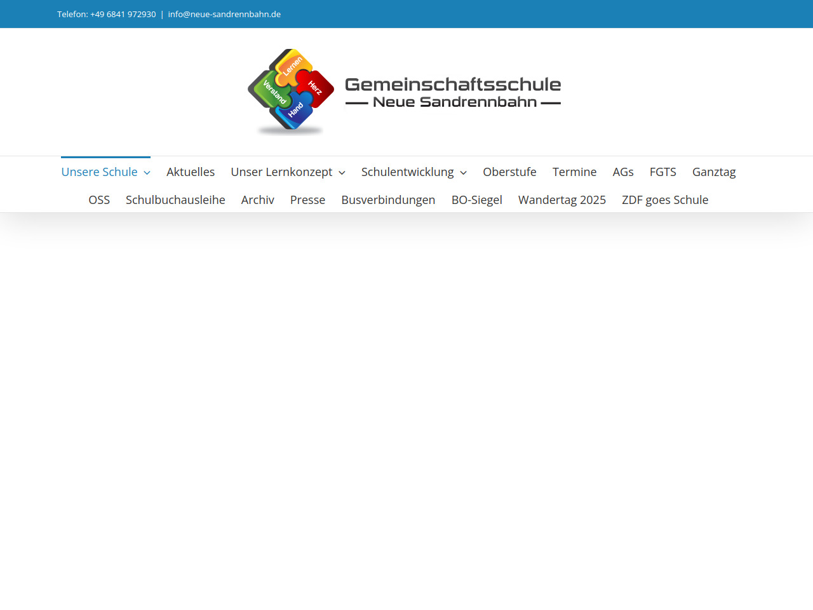Navigate to the Ganztag page
Viewport: 813px width, 610px height.
click(x=714, y=172)
